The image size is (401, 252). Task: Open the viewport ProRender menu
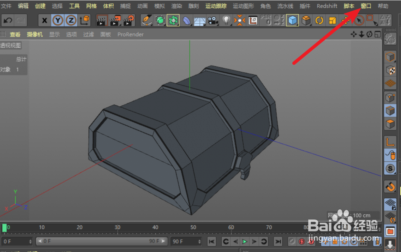point(130,34)
